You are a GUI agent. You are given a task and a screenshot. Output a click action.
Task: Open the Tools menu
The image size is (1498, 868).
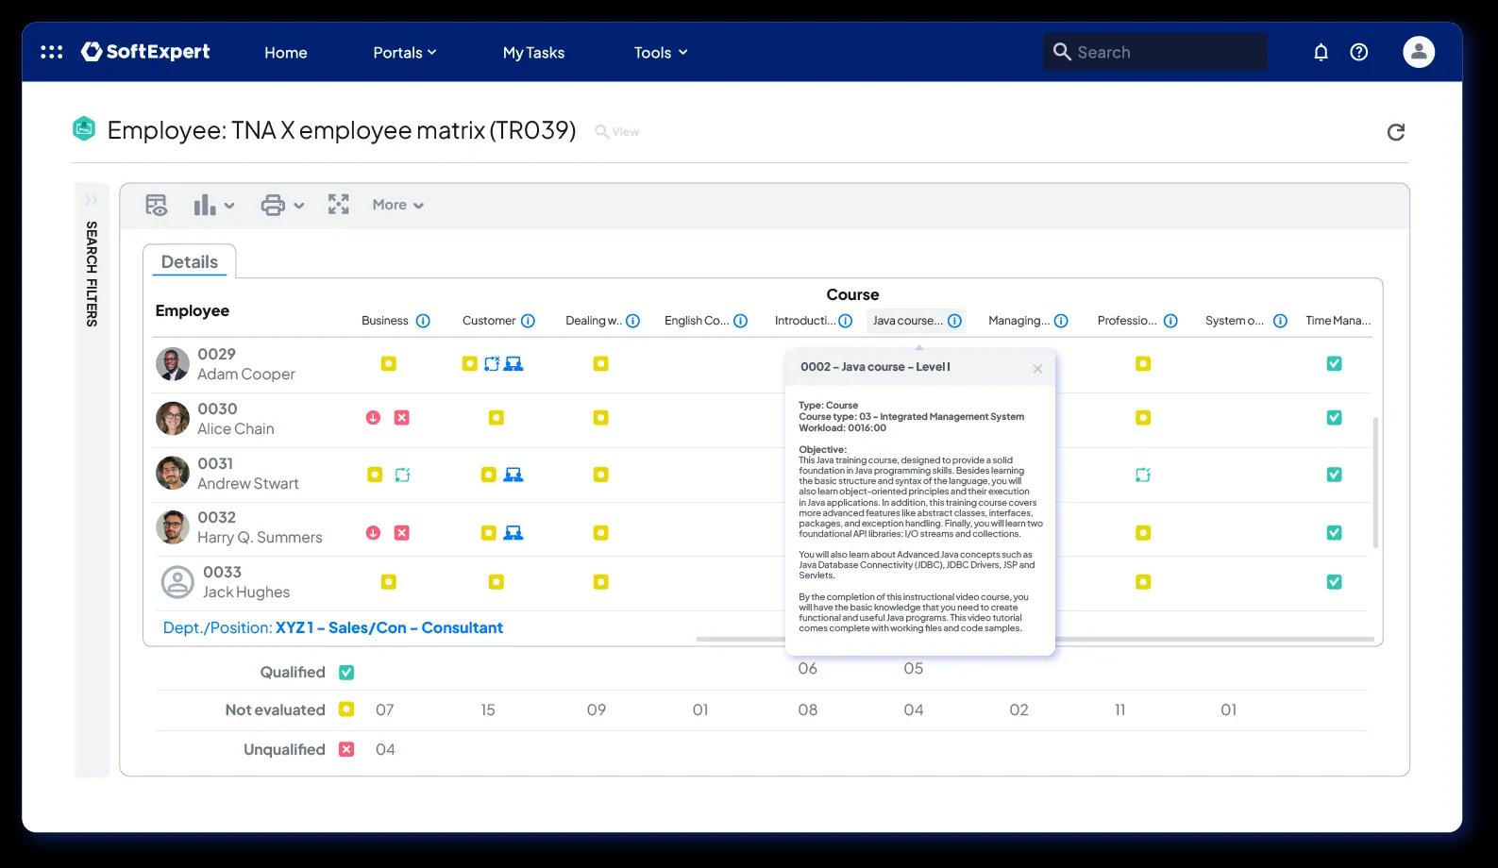(x=661, y=53)
